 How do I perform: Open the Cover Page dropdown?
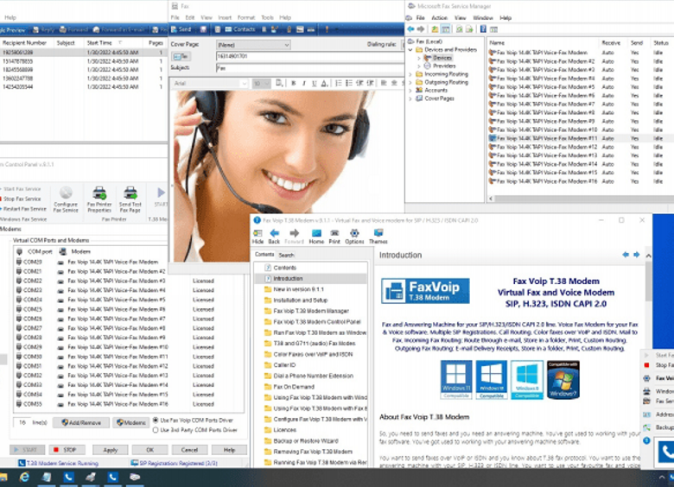tap(253, 45)
